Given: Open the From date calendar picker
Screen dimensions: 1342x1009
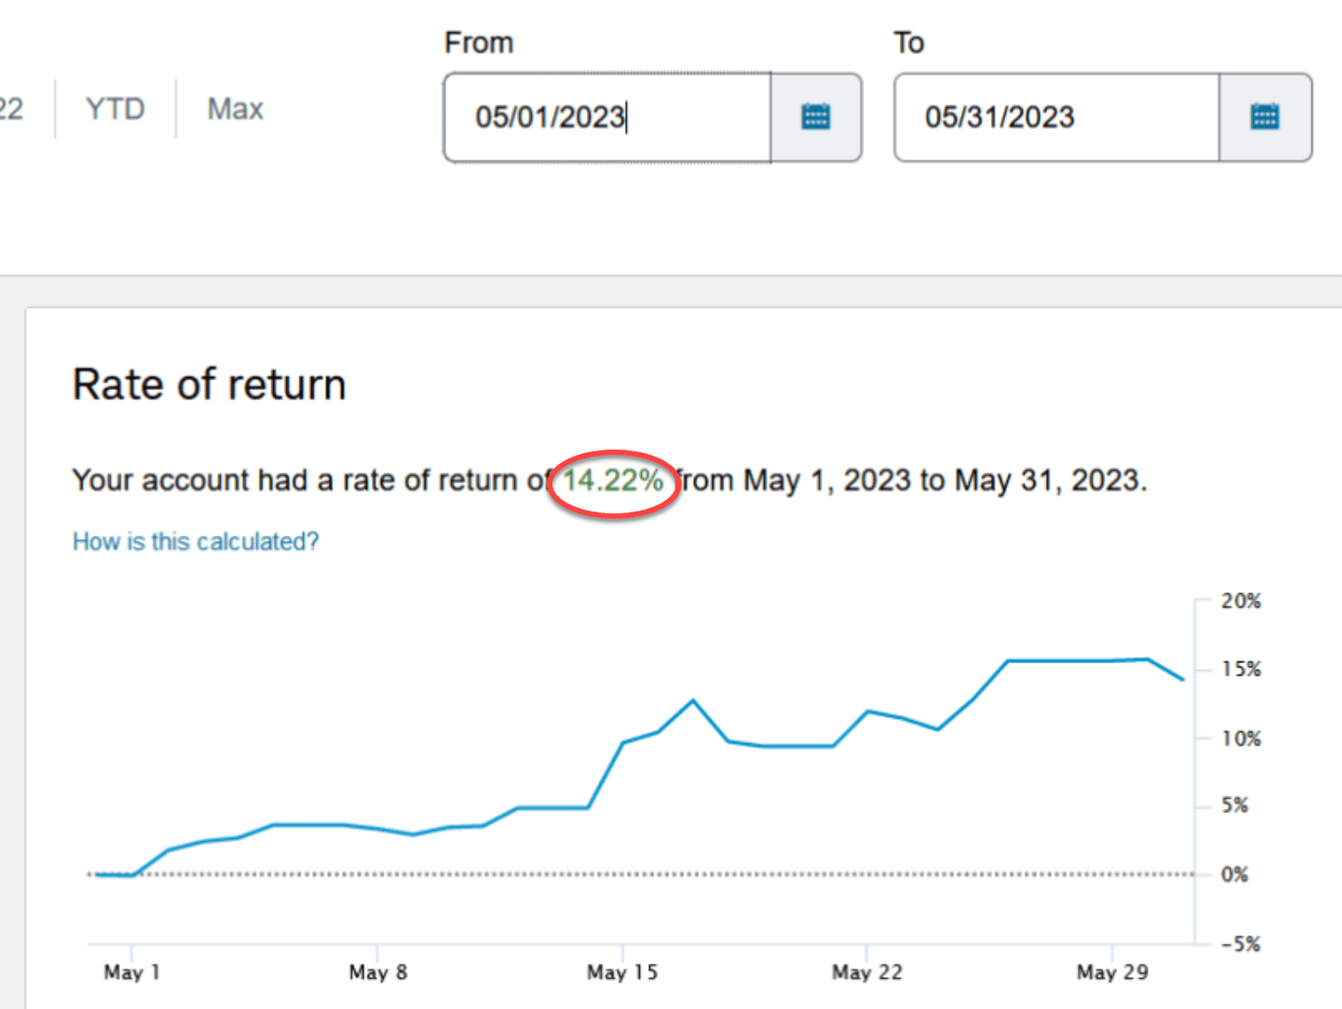Looking at the screenshot, I should coord(815,117).
